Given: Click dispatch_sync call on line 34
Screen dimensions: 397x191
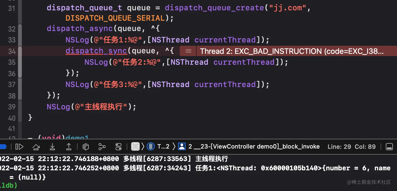Looking at the screenshot, I should point(96,51).
